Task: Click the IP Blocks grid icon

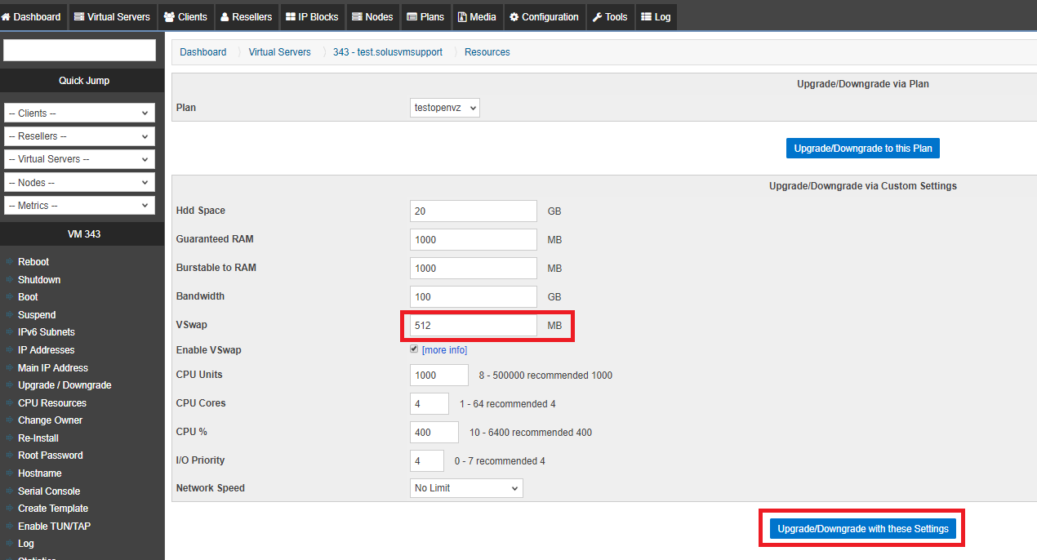Action: coord(291,17)
